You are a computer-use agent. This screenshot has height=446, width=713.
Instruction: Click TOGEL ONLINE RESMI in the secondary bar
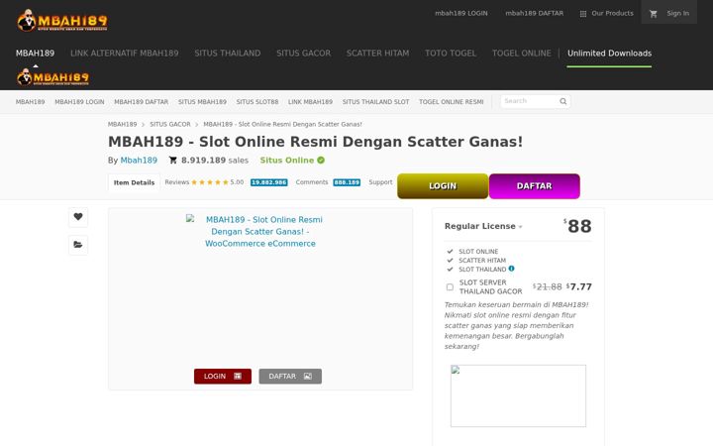(x=452, y=102)
